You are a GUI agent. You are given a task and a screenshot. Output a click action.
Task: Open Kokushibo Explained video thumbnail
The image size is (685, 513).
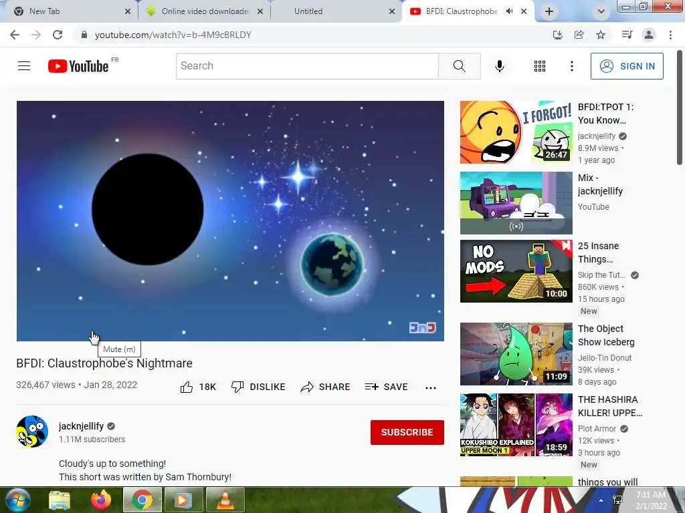pos(516,424)
